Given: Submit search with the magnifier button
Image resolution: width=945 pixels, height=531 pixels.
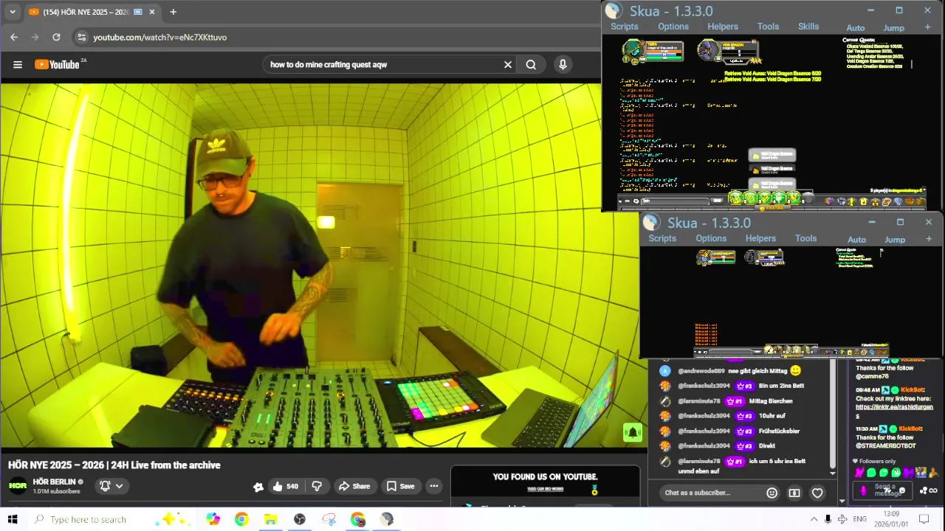Looking at the screenshot, I should [531, 65].
